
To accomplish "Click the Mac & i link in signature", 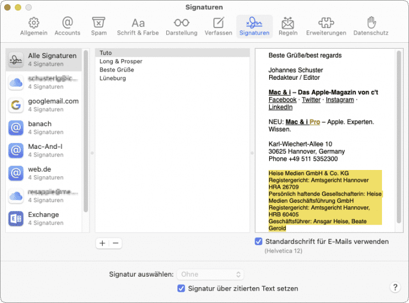I will pyautogui.click(x=280, y=93).
